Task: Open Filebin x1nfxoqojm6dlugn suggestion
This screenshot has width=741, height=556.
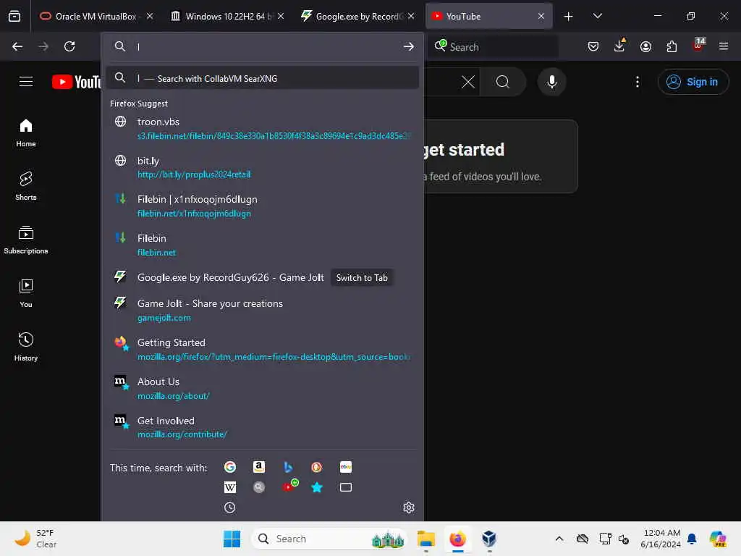Action: coord(262,206)
